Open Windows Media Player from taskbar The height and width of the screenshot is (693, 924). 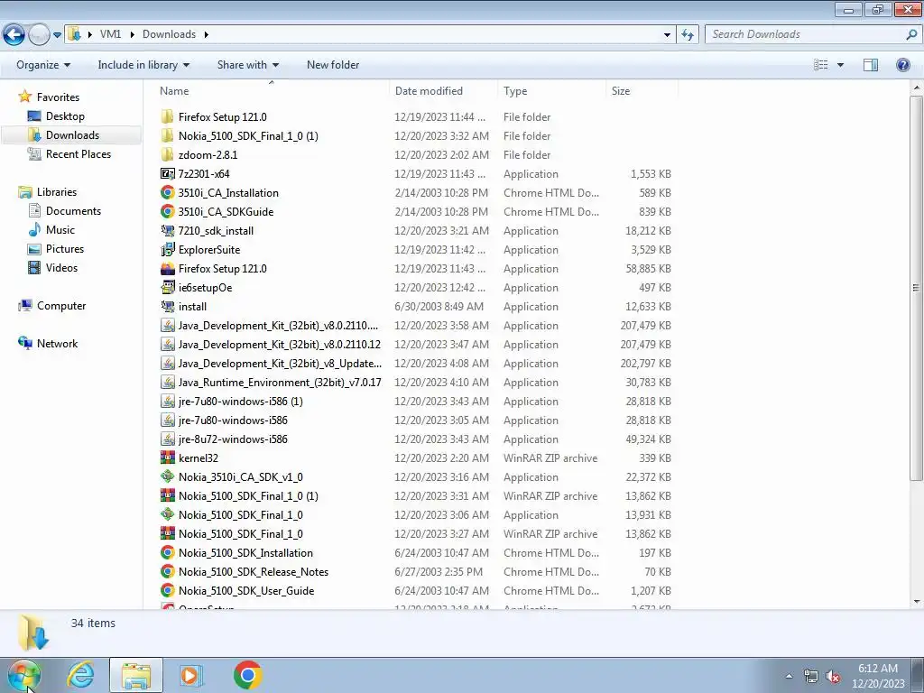point(191,675)
